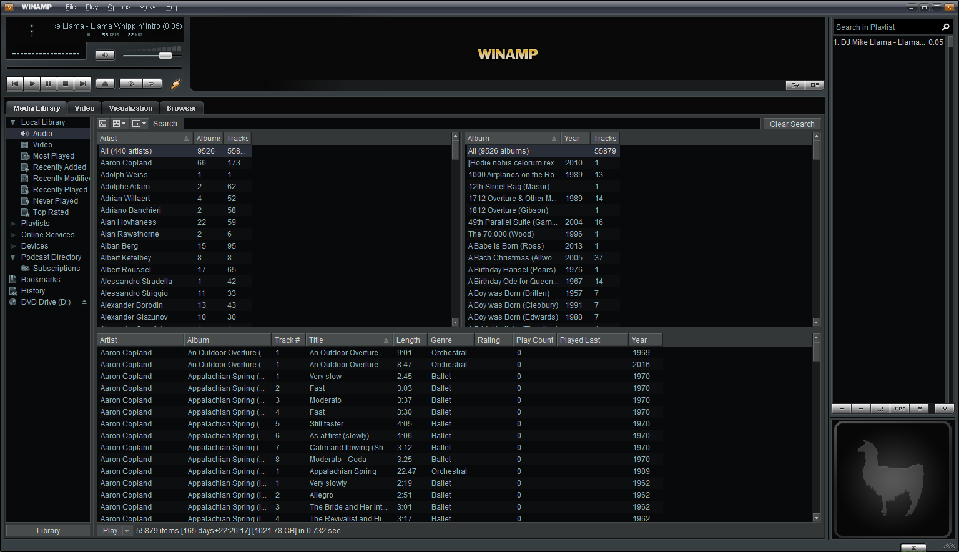
Task: Expand the Devices tree node
Action: pos(12,246)
